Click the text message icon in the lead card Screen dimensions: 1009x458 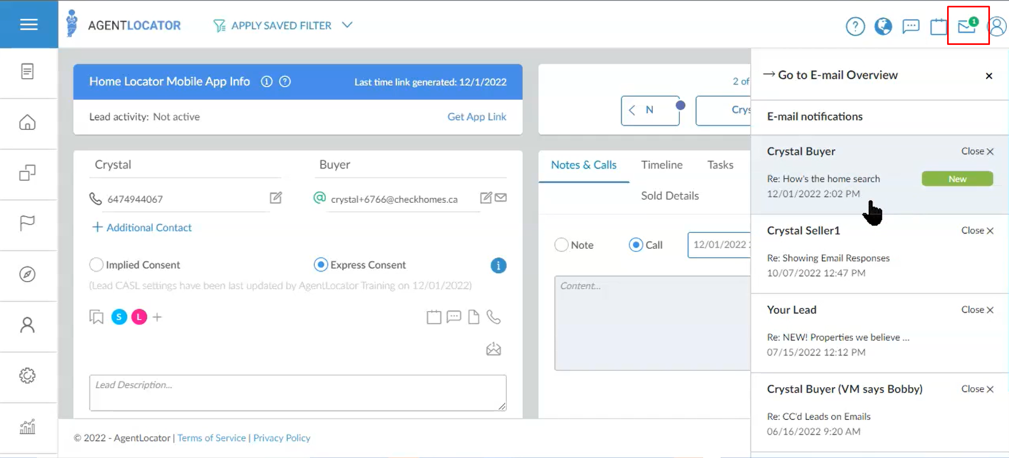click(x=454, y=317)
